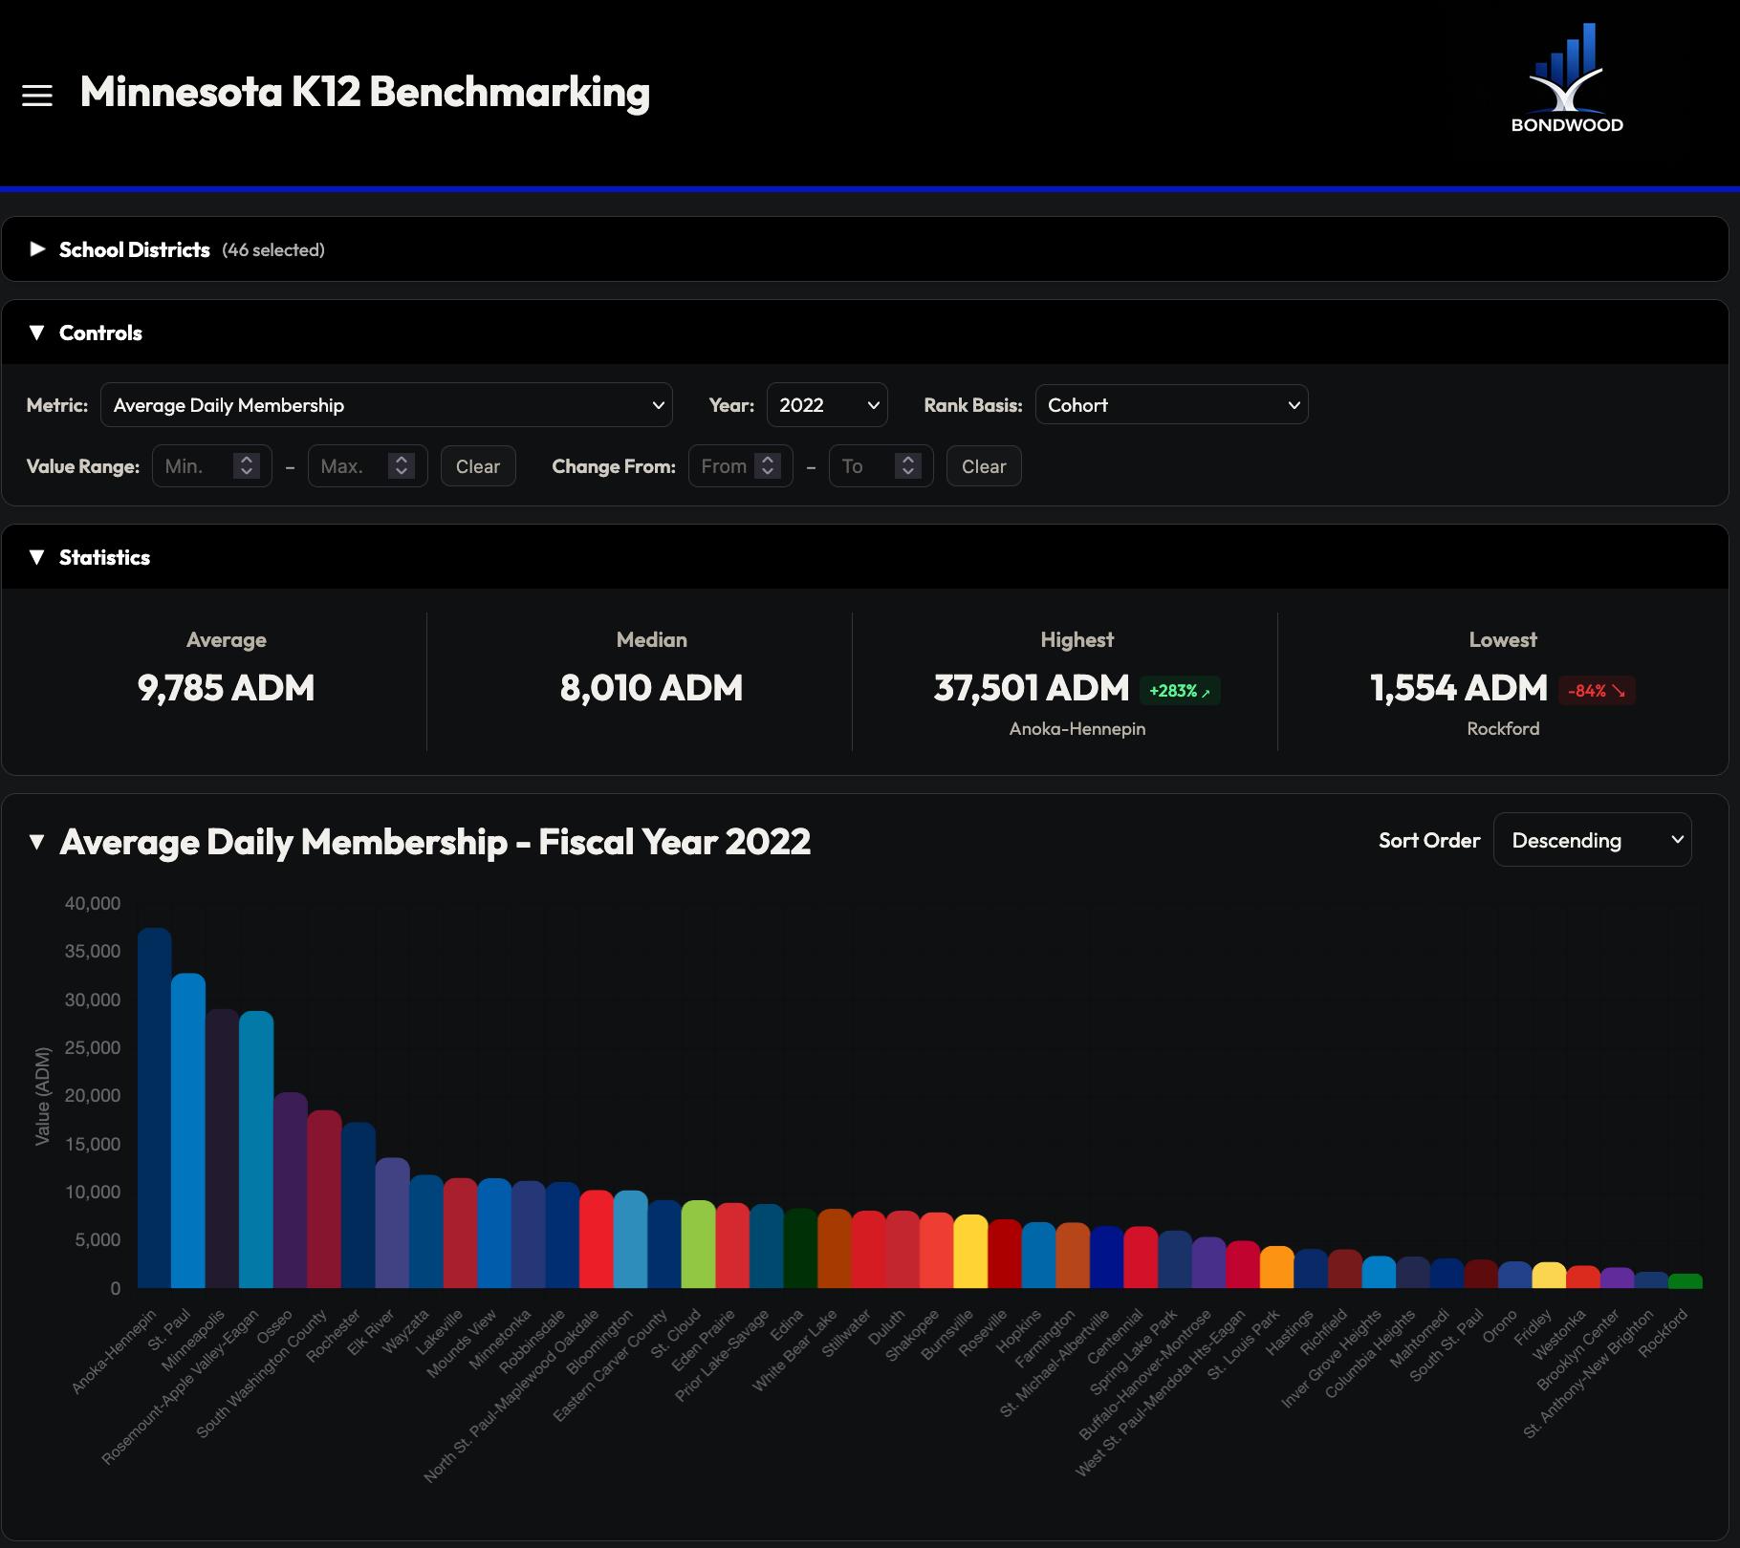This screenshot has width=1740, height=1548.
Task: Collapse the Statistics section
Action: [37, 557]
